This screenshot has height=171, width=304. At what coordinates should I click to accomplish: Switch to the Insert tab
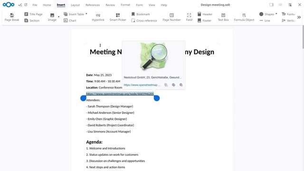tap(61, 5)
